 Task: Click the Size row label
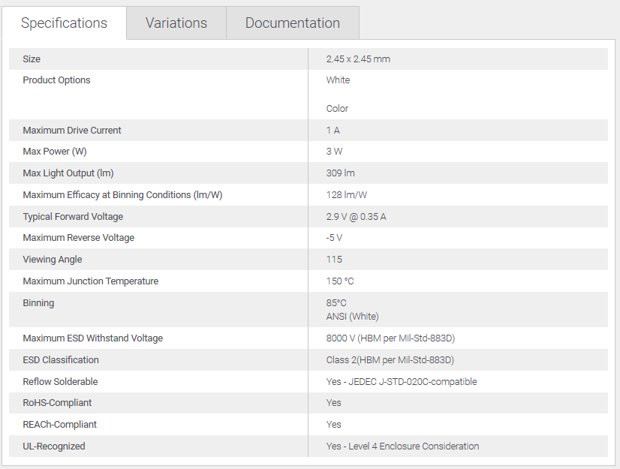coord(32,59)
